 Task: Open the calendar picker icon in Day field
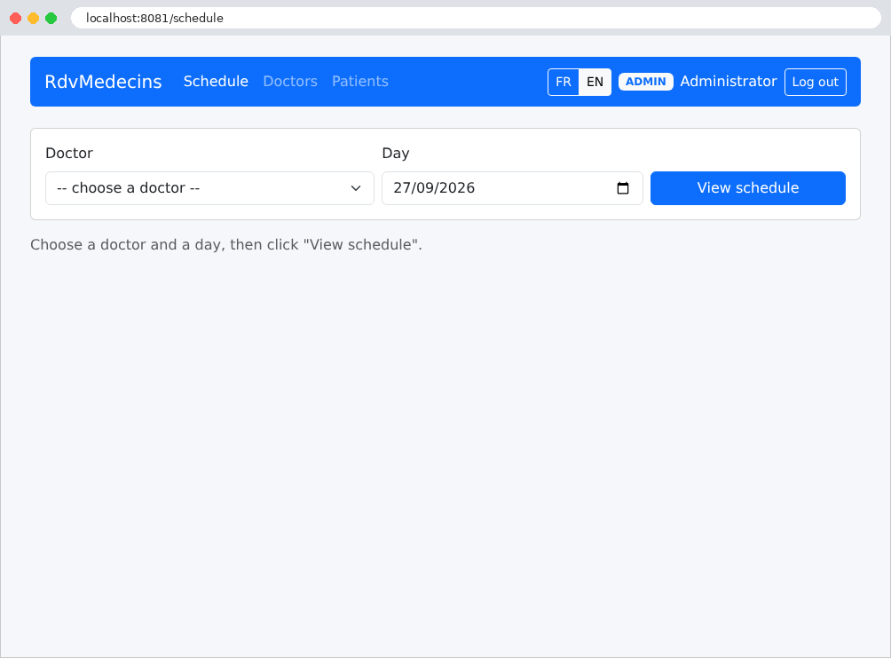[623, 188]
